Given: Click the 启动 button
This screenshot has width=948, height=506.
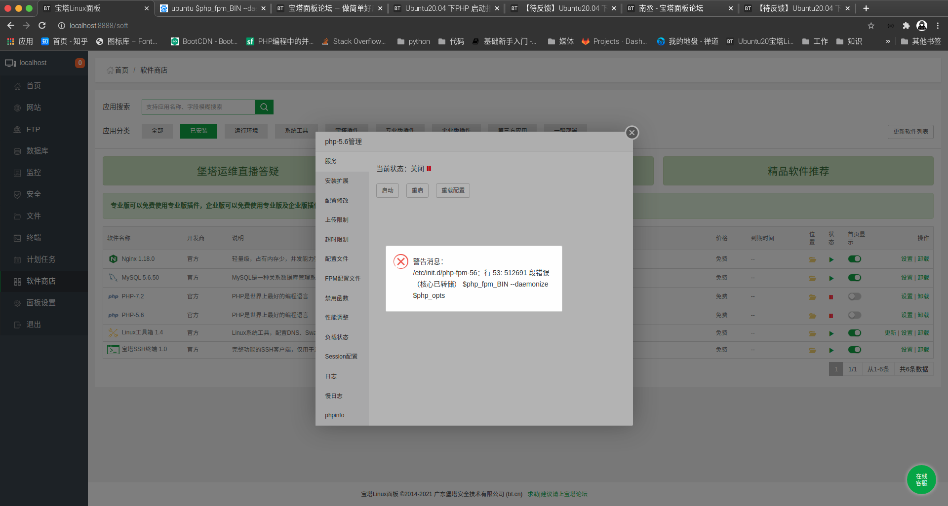Looking at the screenshot, I should click(388, 190).
